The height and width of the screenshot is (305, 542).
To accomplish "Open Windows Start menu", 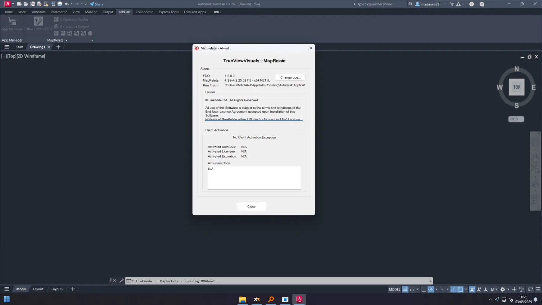I will pos(7,299).
